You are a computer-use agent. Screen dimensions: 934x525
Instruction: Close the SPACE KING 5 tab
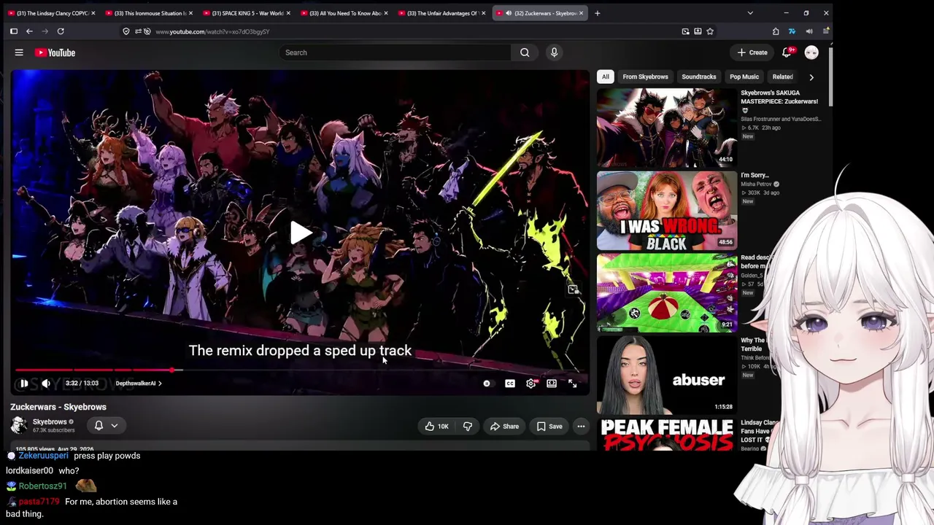(288, 13)
